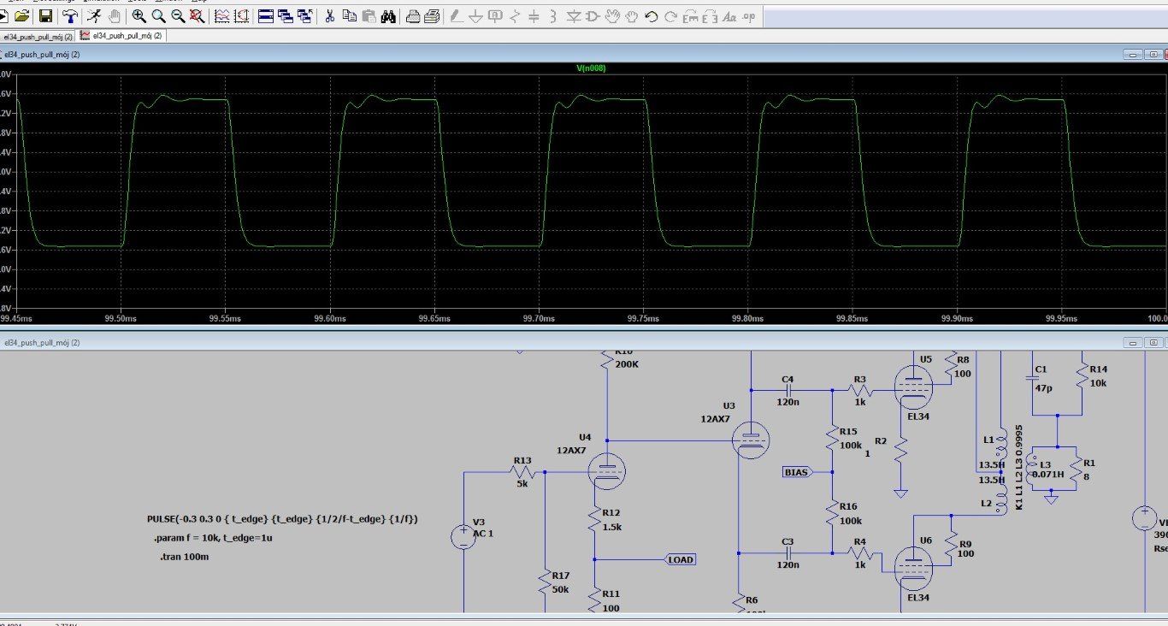Select the Place Inductor tool
Screen dimensions: 1168x626
tap(553, 16)
